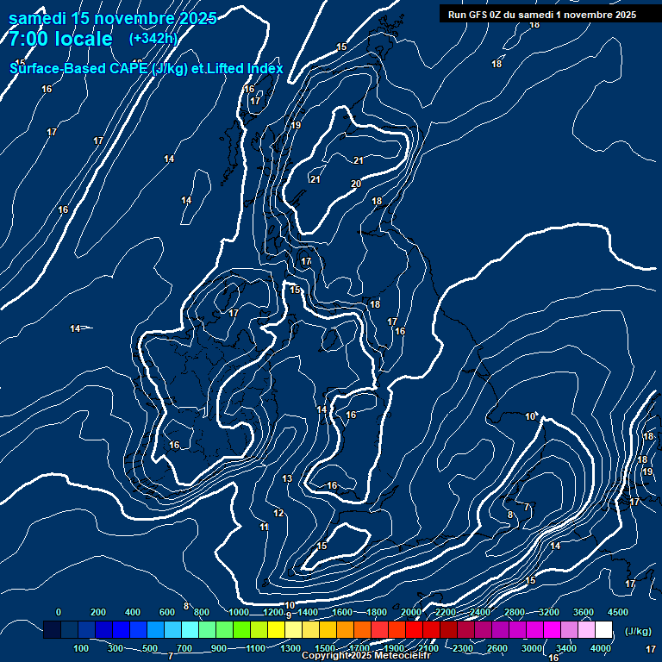662x662 pixels.
Task: Select the bright yellow legend swatch
Action: tap(276, 631)
